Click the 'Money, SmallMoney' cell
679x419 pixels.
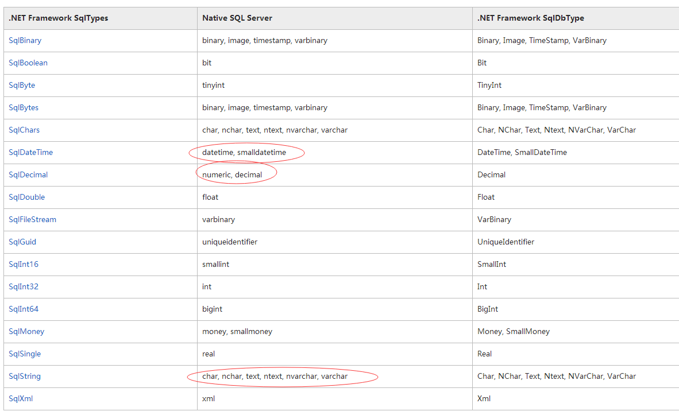pyautogui.click(x=514, y=332)
